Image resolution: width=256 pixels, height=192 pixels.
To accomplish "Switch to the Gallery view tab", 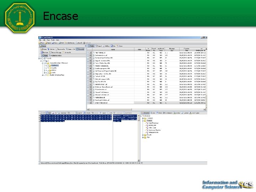I will [x=106, y=46].
